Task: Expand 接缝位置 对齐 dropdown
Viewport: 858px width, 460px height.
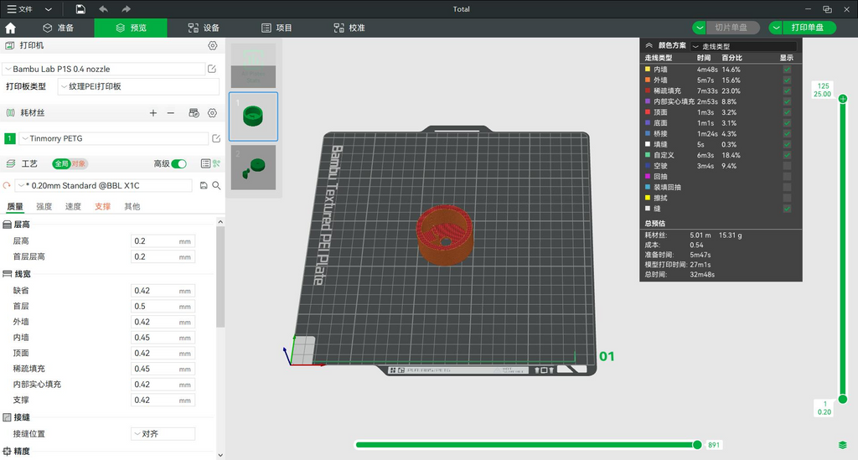Action: (x=163, y=434)
